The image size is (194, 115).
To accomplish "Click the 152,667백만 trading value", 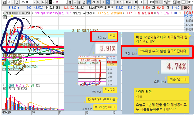I will (x=95, y=8).
